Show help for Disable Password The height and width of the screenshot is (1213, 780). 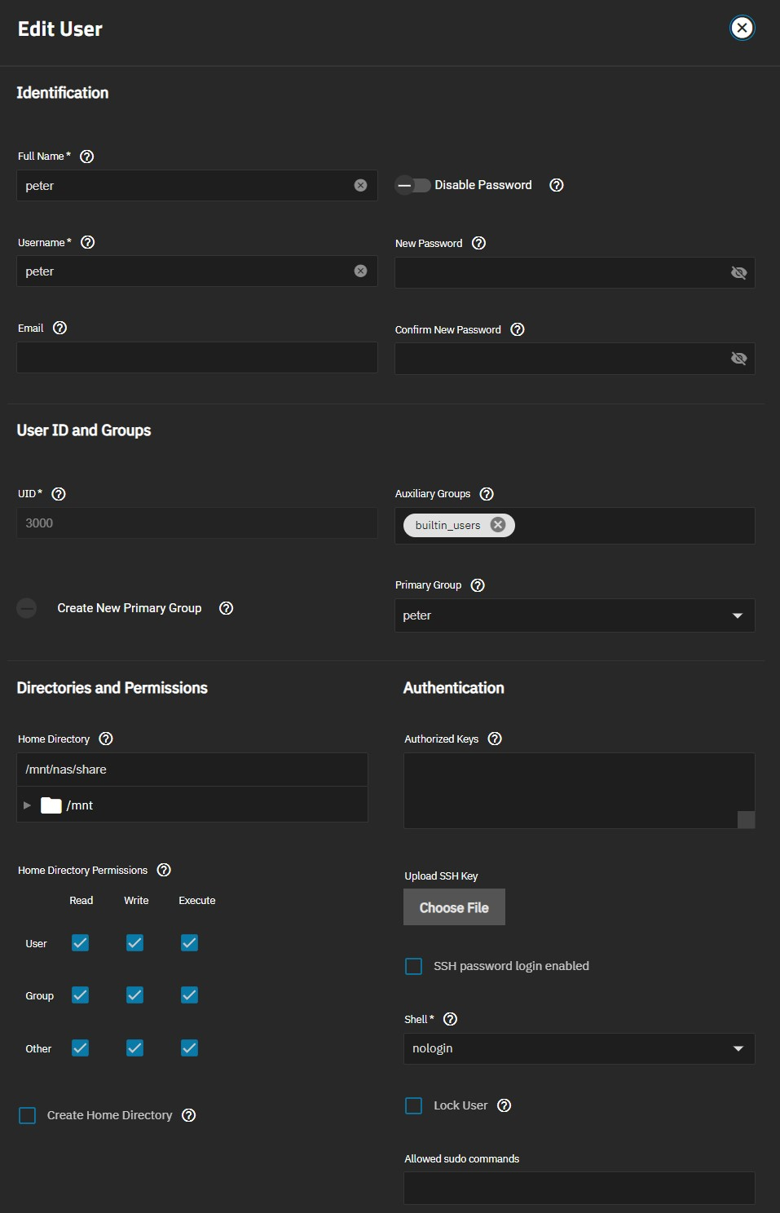coord(557,185)
